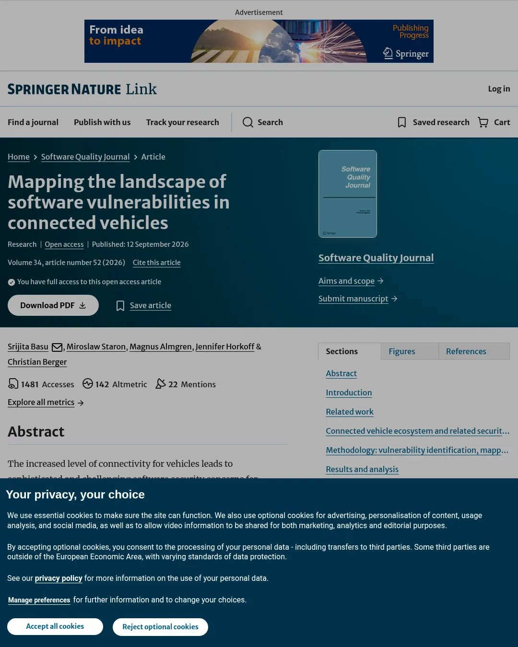Click Reject optional cookies button

pos(160,627)
